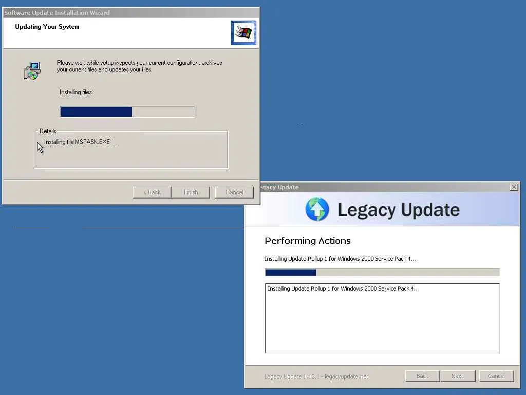The width and height of the screenshot is (526, 395).
Task: Click Back in the Legacy Update dialog
Action: click(x=422, y=376)
